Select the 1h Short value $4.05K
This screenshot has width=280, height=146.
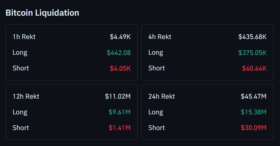click(x=120, y=68)
